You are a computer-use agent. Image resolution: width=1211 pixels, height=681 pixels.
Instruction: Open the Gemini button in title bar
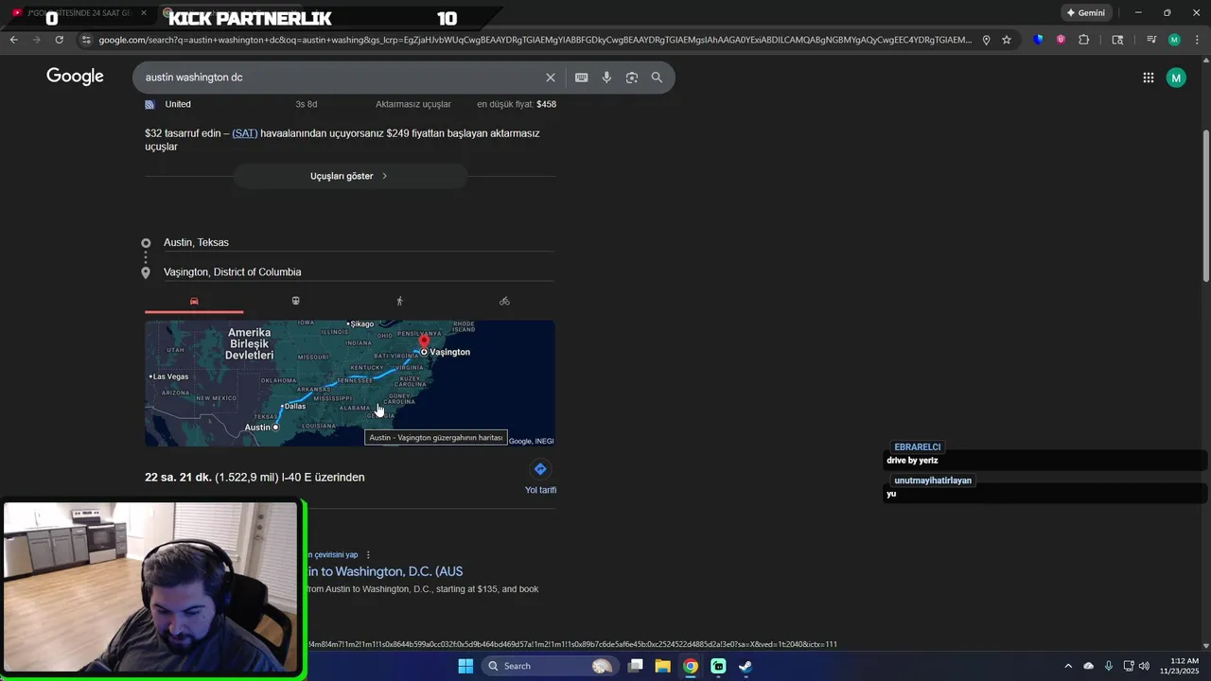(x=1085, y=13)
